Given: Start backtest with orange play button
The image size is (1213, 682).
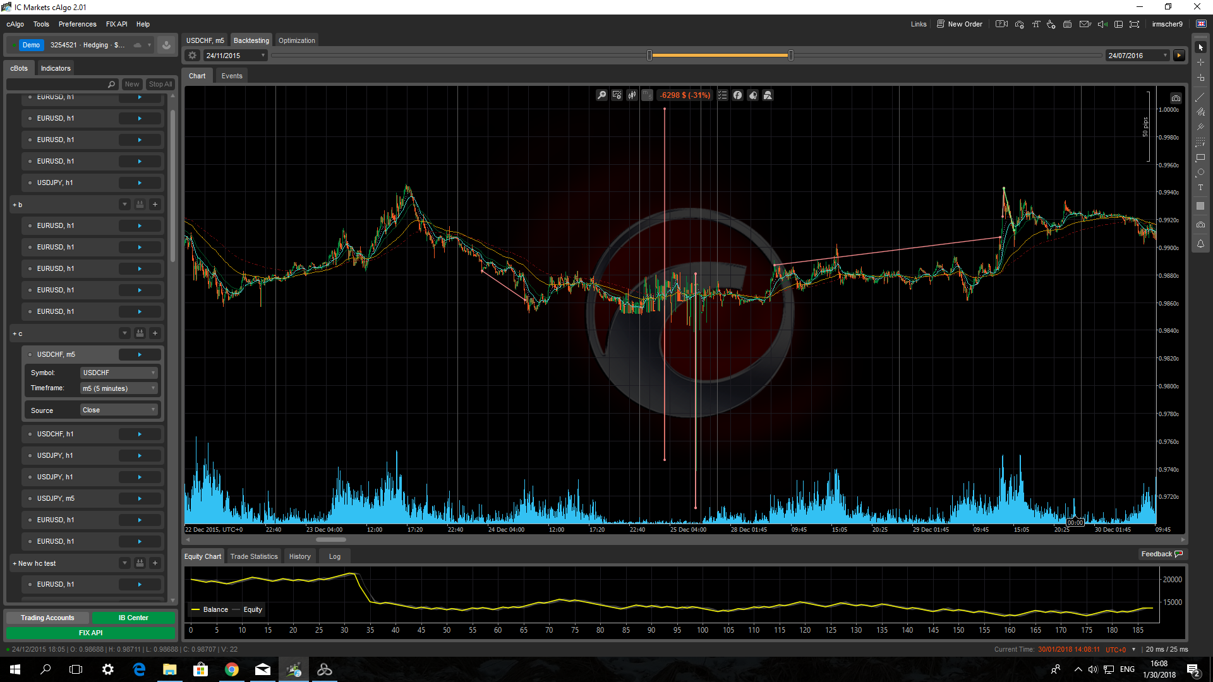Looking at the screenshot, I should [x=1179, y=56].
